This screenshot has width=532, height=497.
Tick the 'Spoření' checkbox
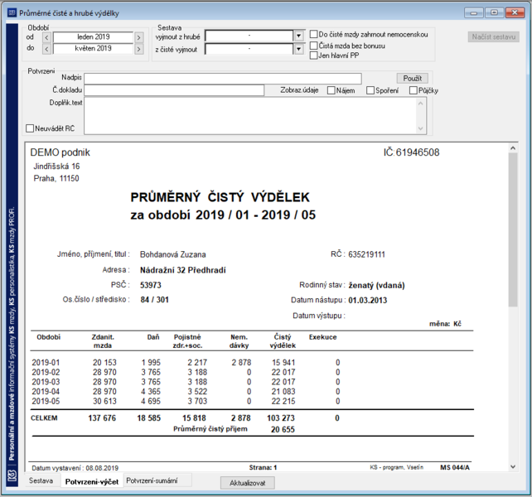point(370,90)
